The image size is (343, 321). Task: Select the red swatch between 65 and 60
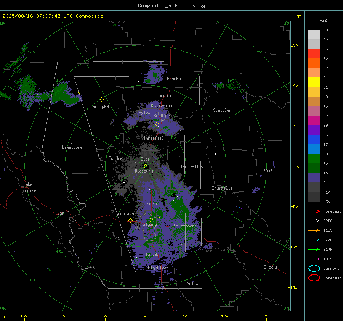click(x=314, y=53)
